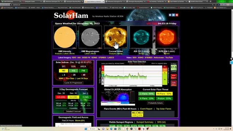Open the WWV link
The width and height of the screenshot is (233, 131).
click(x=61, y=79)
